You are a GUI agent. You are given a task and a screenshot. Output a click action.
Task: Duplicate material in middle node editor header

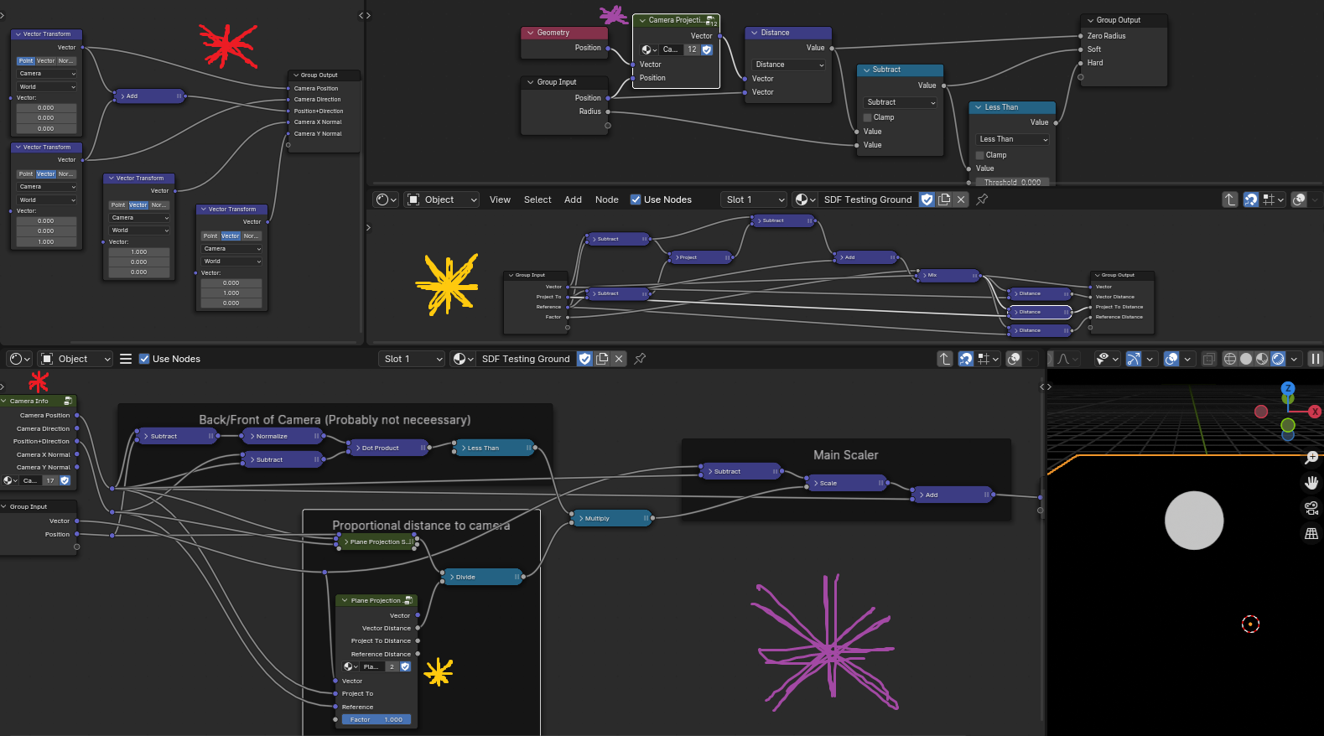pos(944,200)
